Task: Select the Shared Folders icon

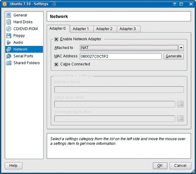Action: point(8,63)
